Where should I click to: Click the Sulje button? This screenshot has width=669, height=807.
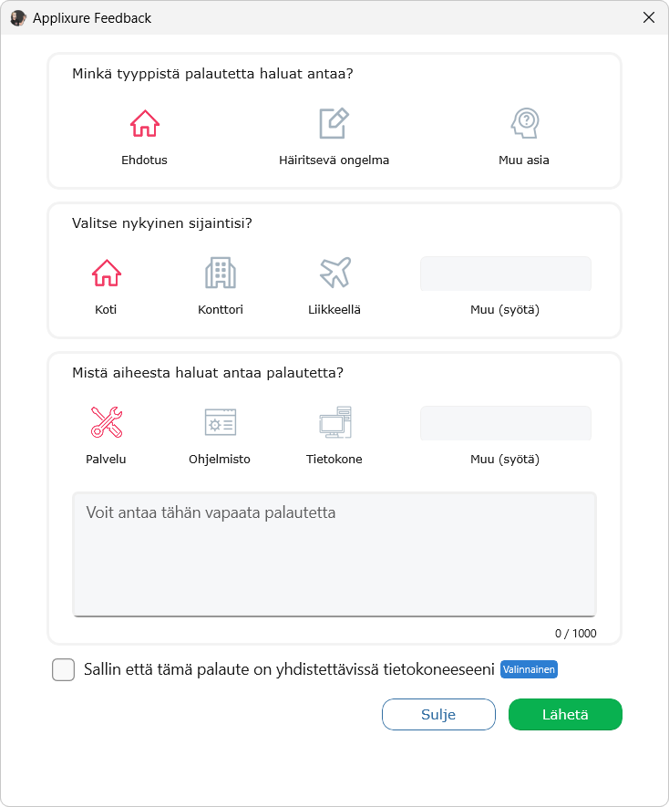click(x=438, y=714)
